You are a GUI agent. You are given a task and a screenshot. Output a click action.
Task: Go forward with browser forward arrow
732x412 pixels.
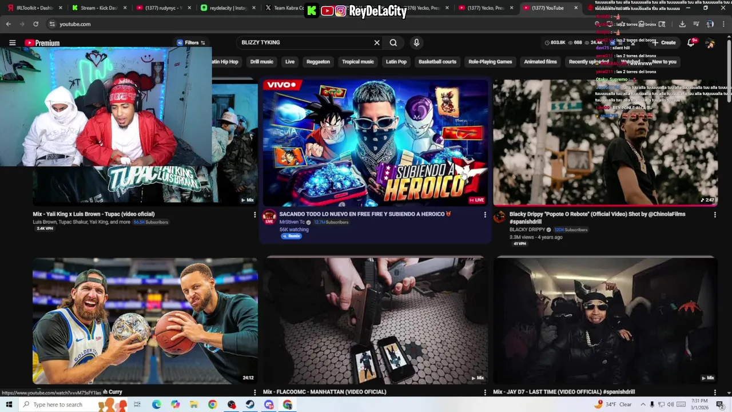pos(22,24)
